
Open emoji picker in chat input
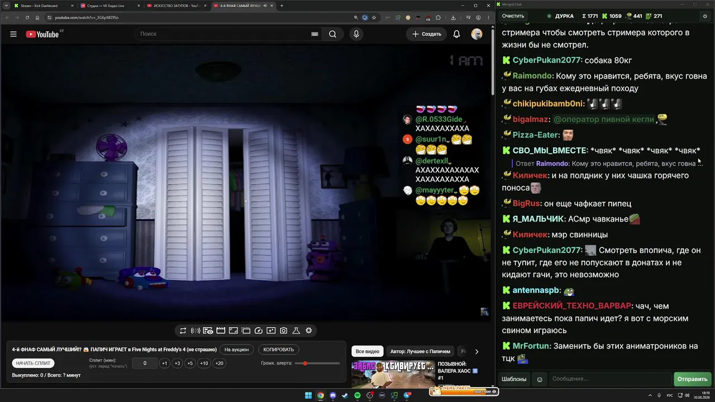pos(540,379)
